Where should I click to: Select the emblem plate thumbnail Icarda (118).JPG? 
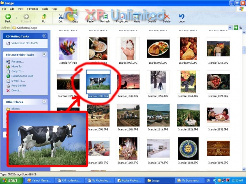[x=188, y=149]
